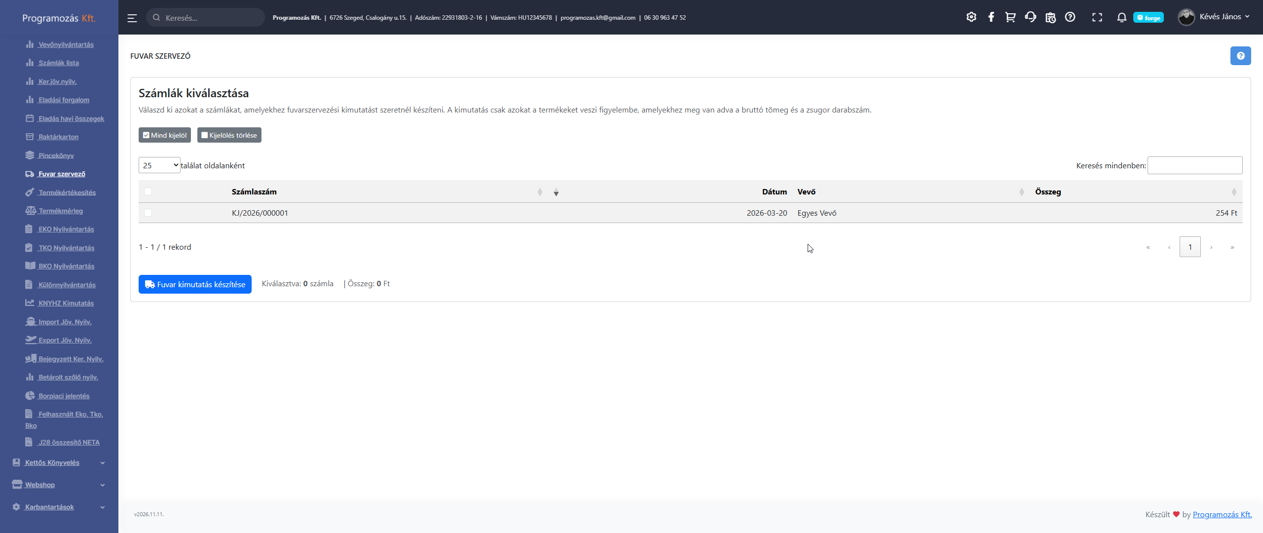Open the 25 results per page dropdown
1263x533 pixels.
[159, 165]
